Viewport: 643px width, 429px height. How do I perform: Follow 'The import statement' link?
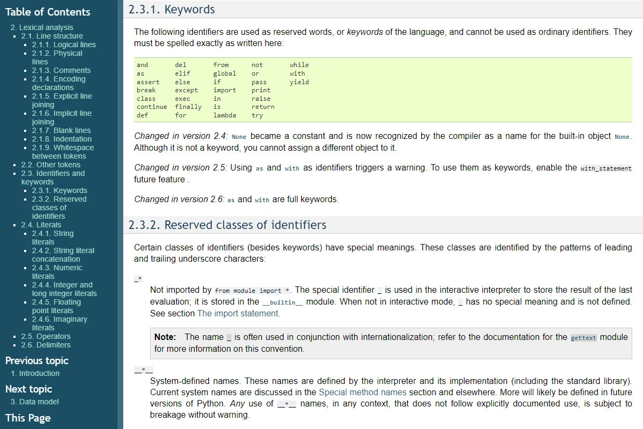point(238,313)
